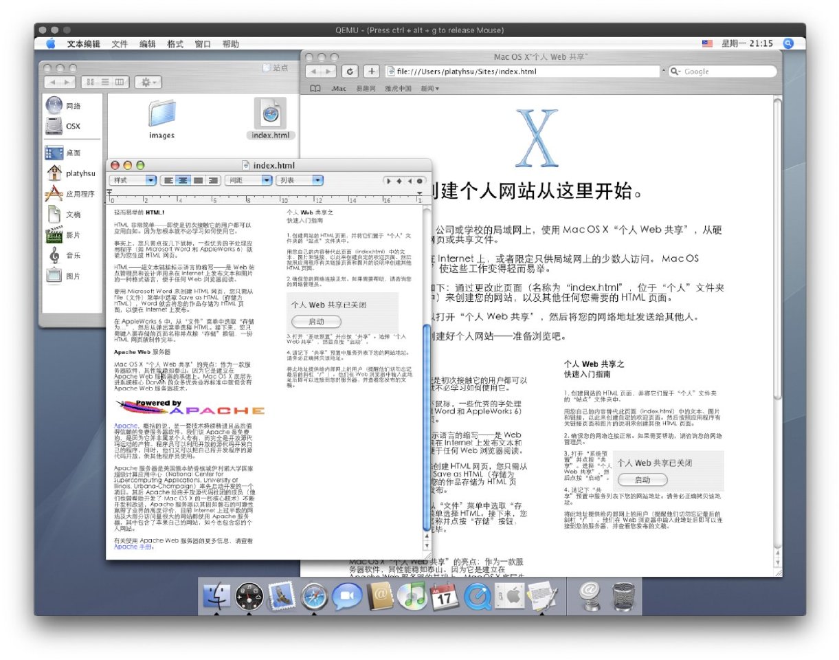Select left text alignment in TextEdit
Screen dimensions: 839x660
[x=168, y=181]
